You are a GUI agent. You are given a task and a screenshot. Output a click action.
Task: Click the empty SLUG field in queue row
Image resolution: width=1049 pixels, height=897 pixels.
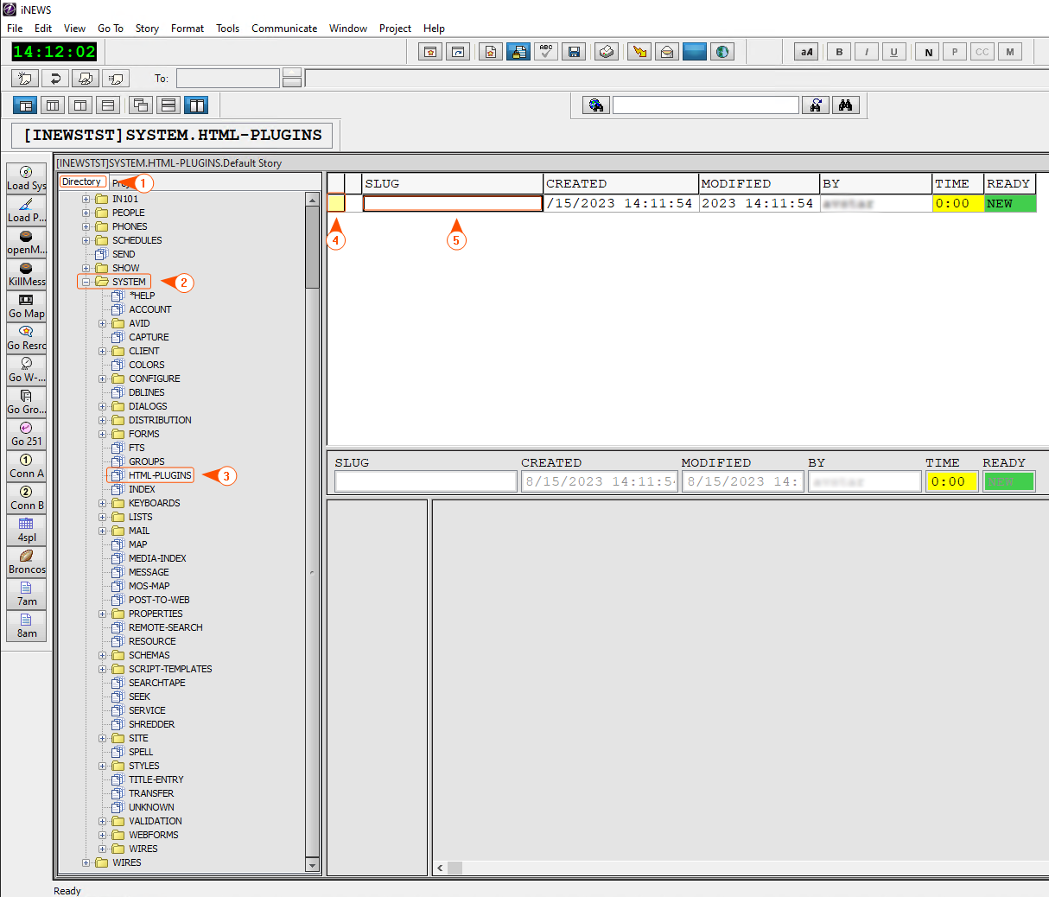(452, 204)
